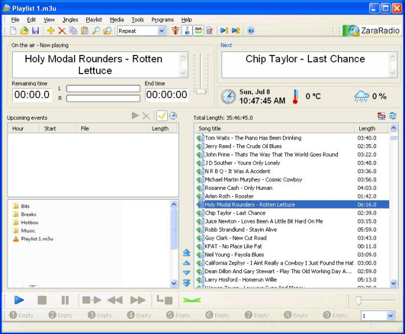Open the Music folder
Screen dimensions: 405x334
[24, 230]
